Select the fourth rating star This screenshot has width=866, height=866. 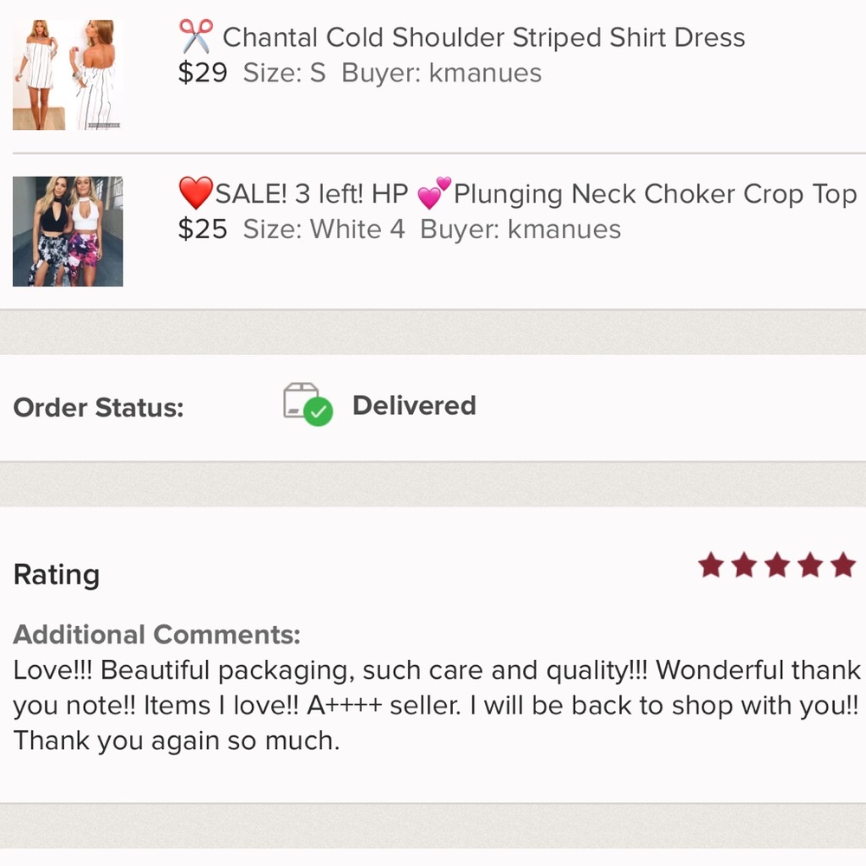click(x=811, y=565)
